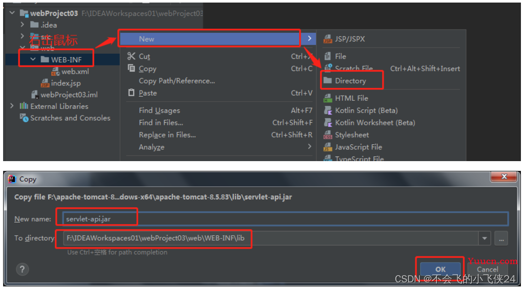This screenshot has width=524, height=289.
Task: Click the Stylesheet CSS icon
Action: pyautogui.click(x=327, y=135)
